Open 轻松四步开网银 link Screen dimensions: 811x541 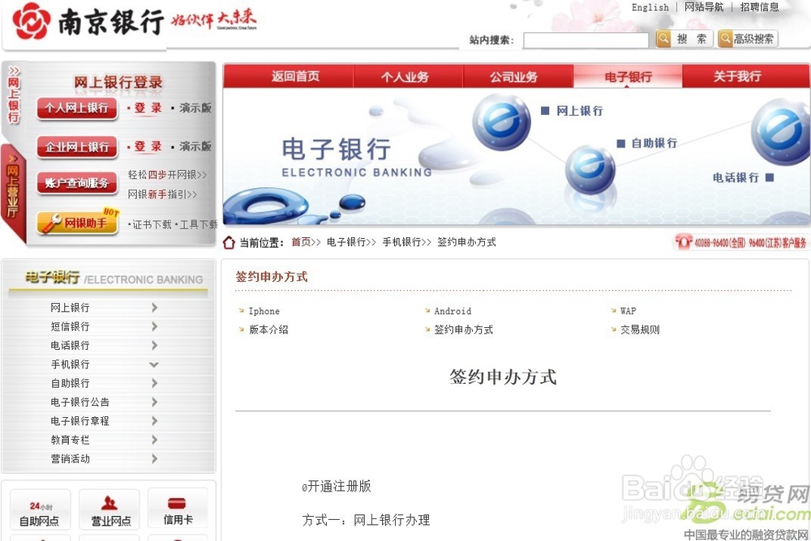click(x=167, y=175)
